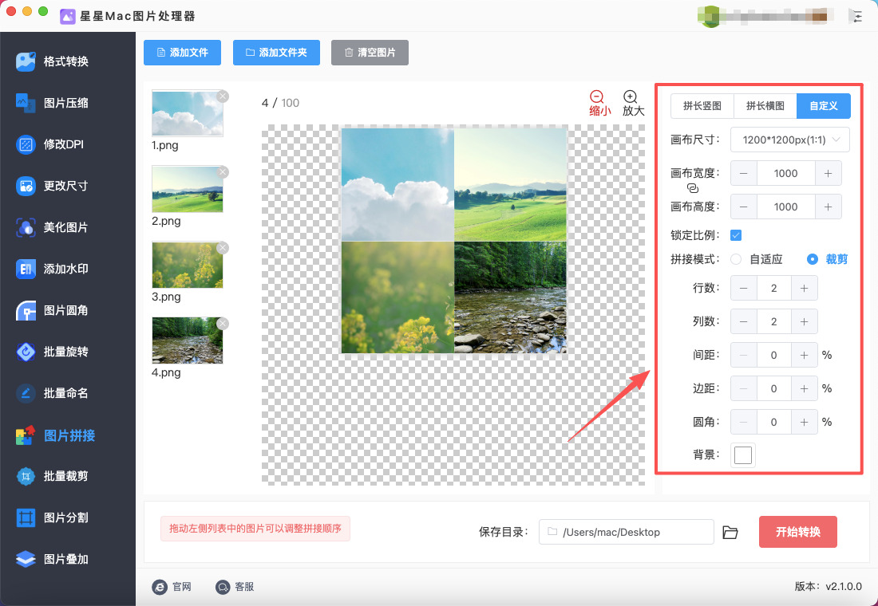The image size is (878, 606).
Task: Switch to the 拼长横图 tab
Action: (x=765, y=106)
